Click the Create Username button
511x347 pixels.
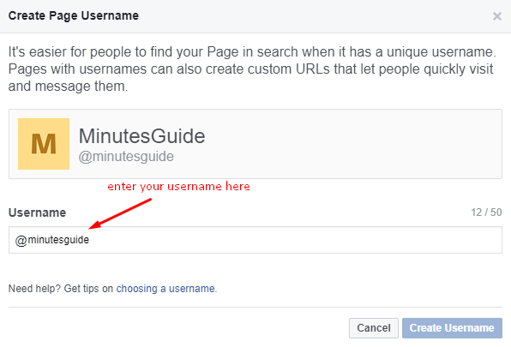(x=452, y=328)
